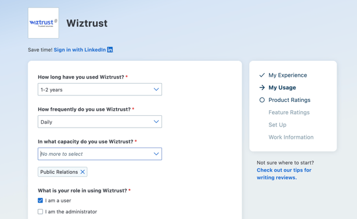This screenshot has width=357, height=219.
Task: Open the Work Information step
Action: click(291, 137)
